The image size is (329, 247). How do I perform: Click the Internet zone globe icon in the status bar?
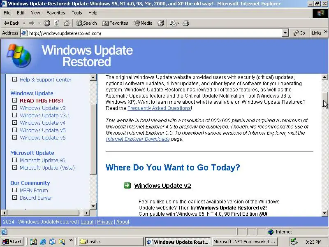pos(271,232)
